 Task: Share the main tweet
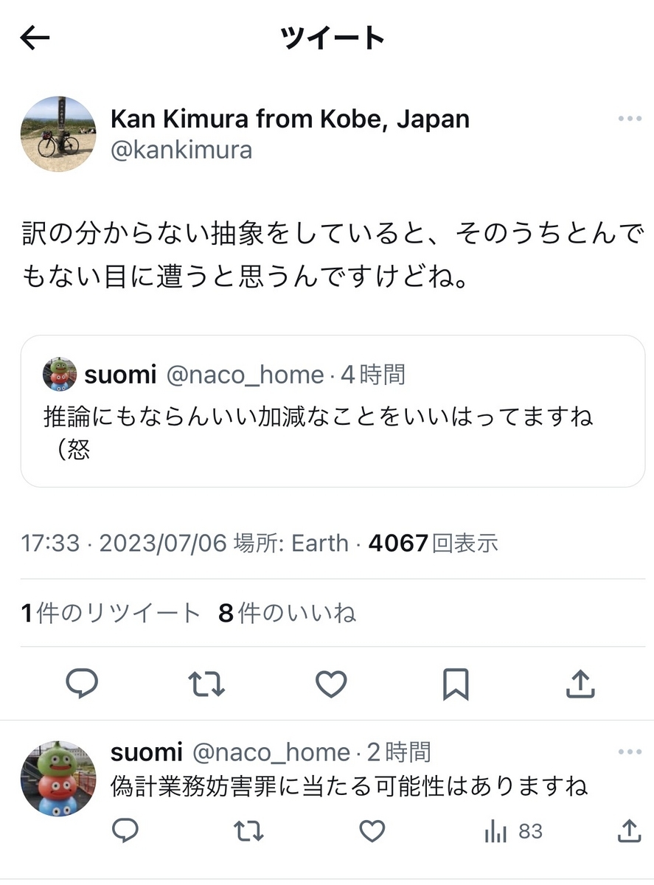[x=580, y=684]
